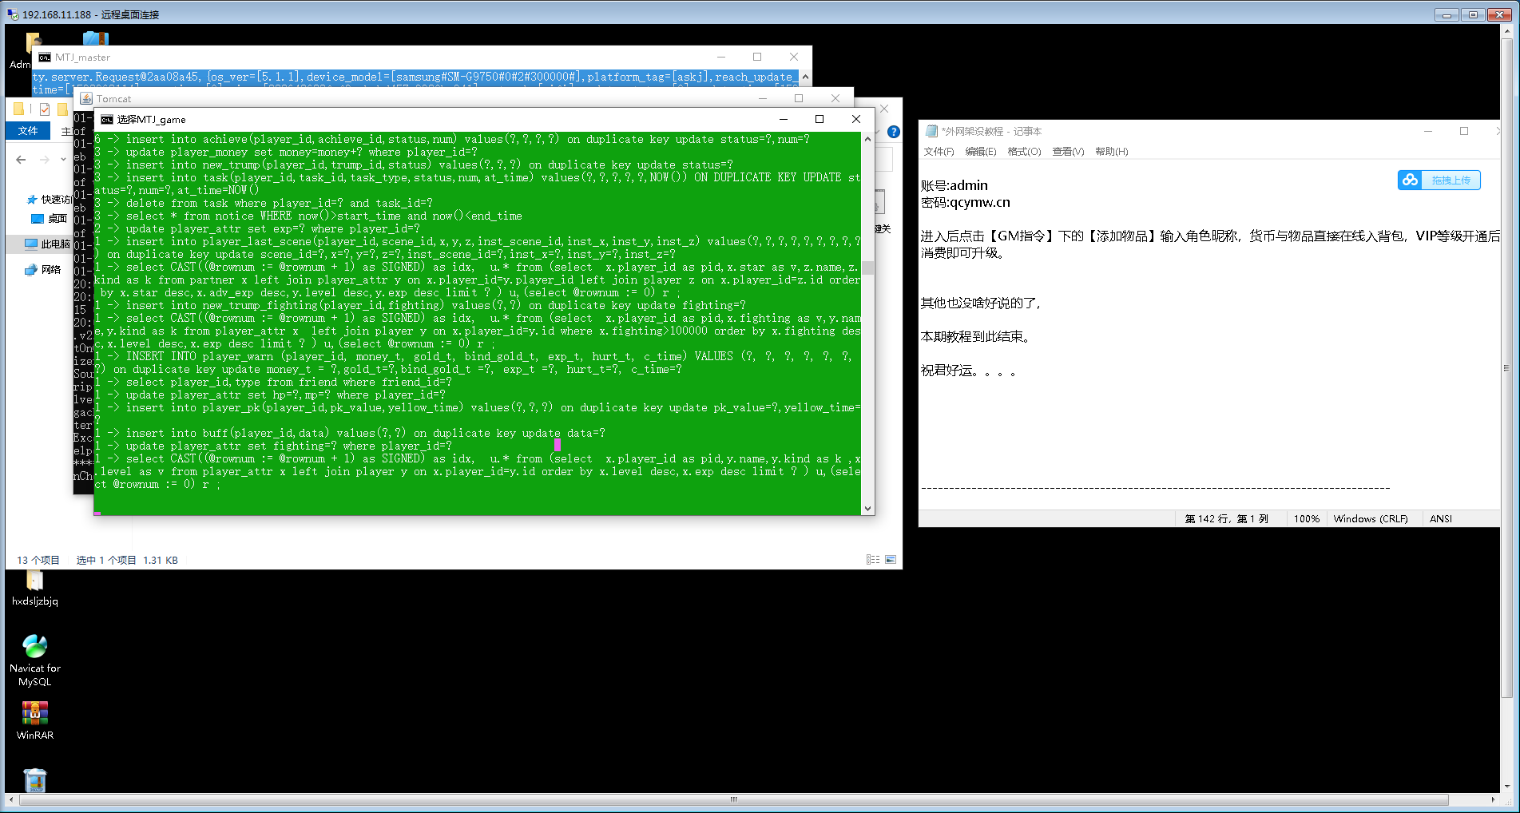Click the blue help icon in Explorer
Viewport: 1520px width, 813px height.
click(x=894, y=132)
